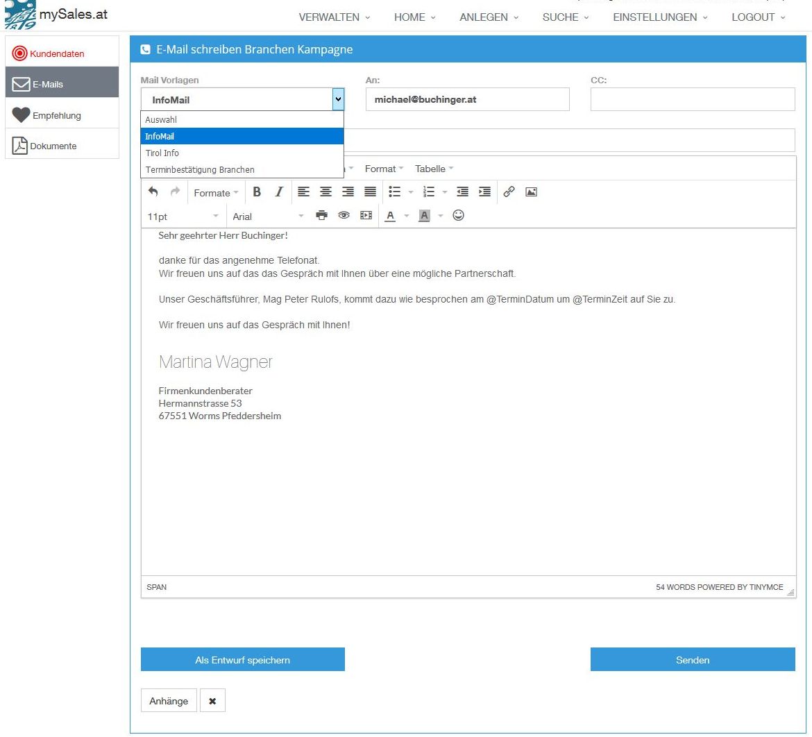812x737 pixels.
Task: Click the undo arrow icon
Action: tap(153, 192)
